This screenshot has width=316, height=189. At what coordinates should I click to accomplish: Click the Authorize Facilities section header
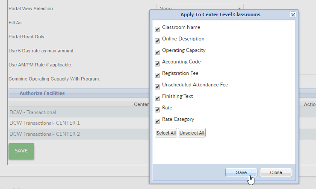[42, 93]
